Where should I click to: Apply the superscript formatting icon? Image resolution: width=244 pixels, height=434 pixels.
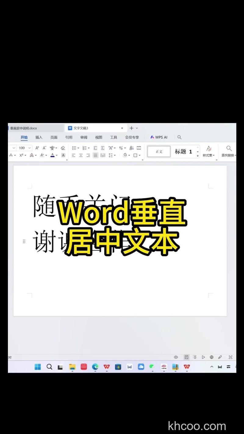(x=21, y=155)
